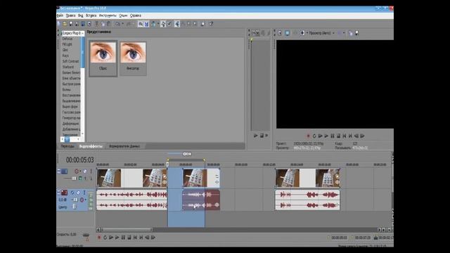Image resolution: width=450 pixels, height=253 pixels.
Task: Click Record button under video preview
Action: coord(308,136)
